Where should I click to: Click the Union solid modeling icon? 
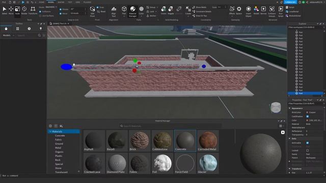click(164, 10)
